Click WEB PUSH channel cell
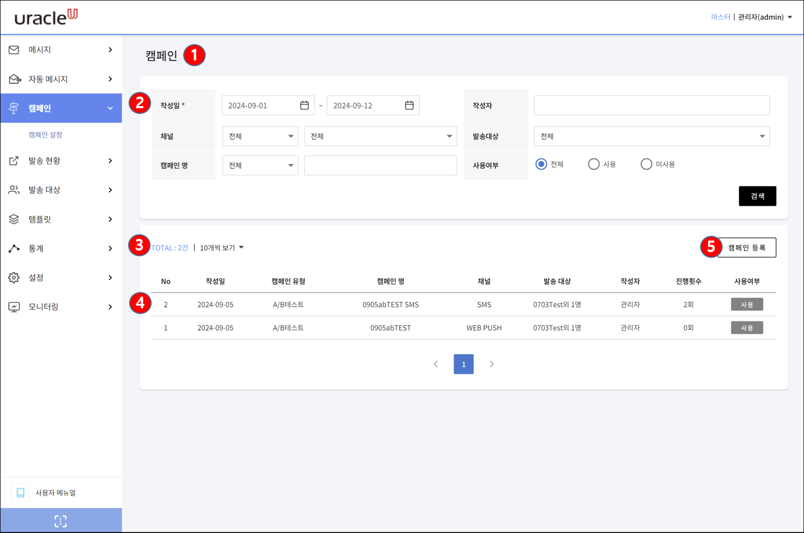The width and height of the screenshot is (804, 533). (484, 328)
